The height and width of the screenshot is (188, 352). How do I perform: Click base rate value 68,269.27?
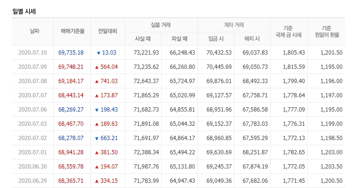coord(71,110)
